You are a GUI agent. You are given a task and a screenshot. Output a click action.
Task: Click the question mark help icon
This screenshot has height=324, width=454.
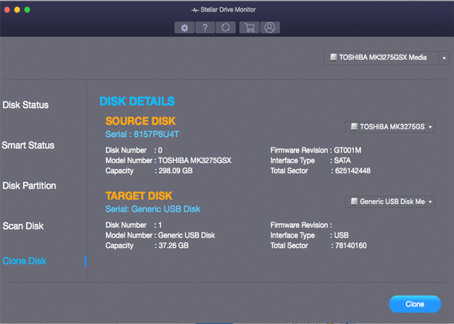pos(205,28)
